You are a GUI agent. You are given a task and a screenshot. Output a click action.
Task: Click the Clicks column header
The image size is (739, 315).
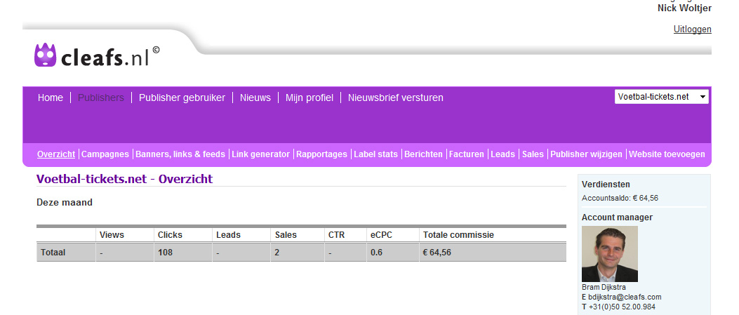(170, 235)
